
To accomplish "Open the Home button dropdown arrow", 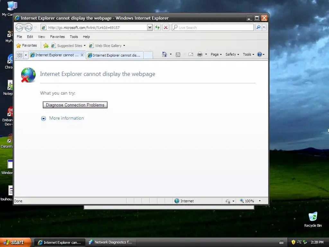I will click(x=171, y=54).
